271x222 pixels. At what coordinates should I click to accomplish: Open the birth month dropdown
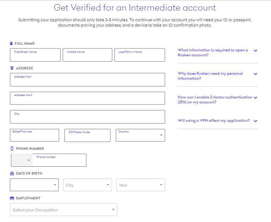(x=34, y=185)
